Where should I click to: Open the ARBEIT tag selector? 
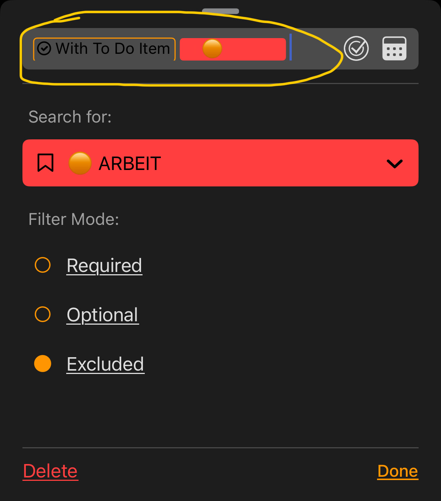220,163
